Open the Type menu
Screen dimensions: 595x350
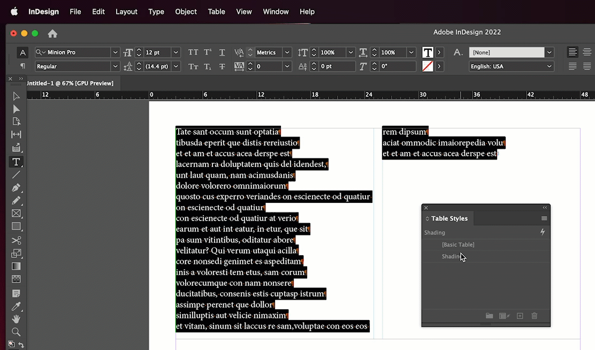point(156,12)
